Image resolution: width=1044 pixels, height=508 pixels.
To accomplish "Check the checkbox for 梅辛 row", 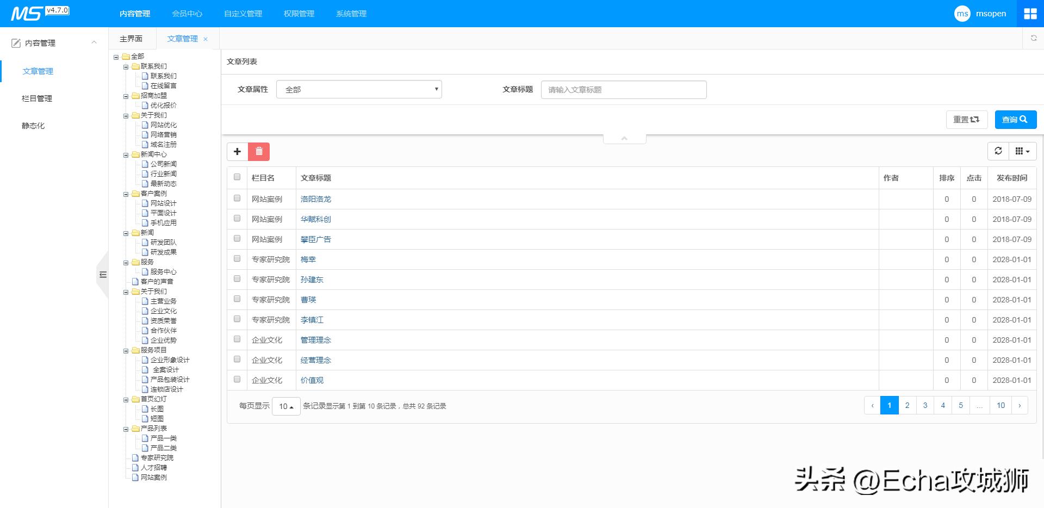I will [x=237, y=258].
